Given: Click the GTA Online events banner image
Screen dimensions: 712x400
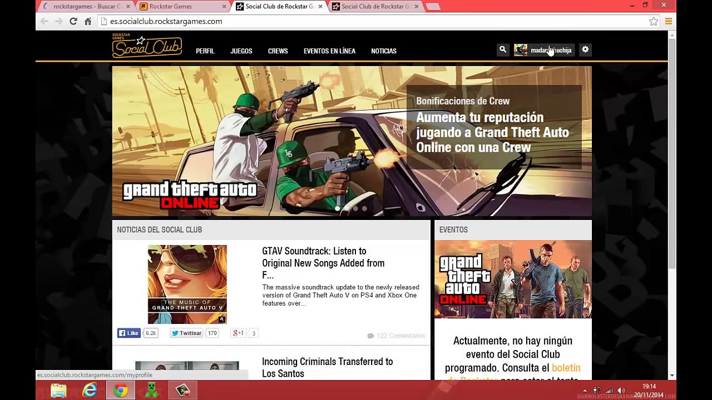Looking at the screenshot, I should click(513, 279).
